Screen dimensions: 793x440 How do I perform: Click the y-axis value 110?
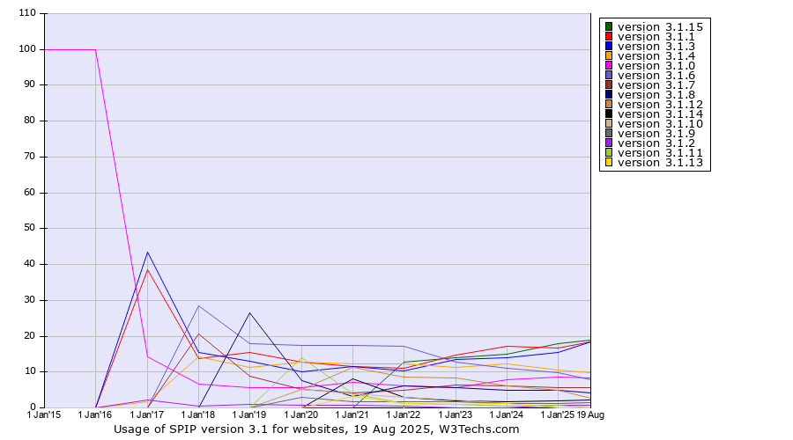pyautogui.click(x=28, y=13)
